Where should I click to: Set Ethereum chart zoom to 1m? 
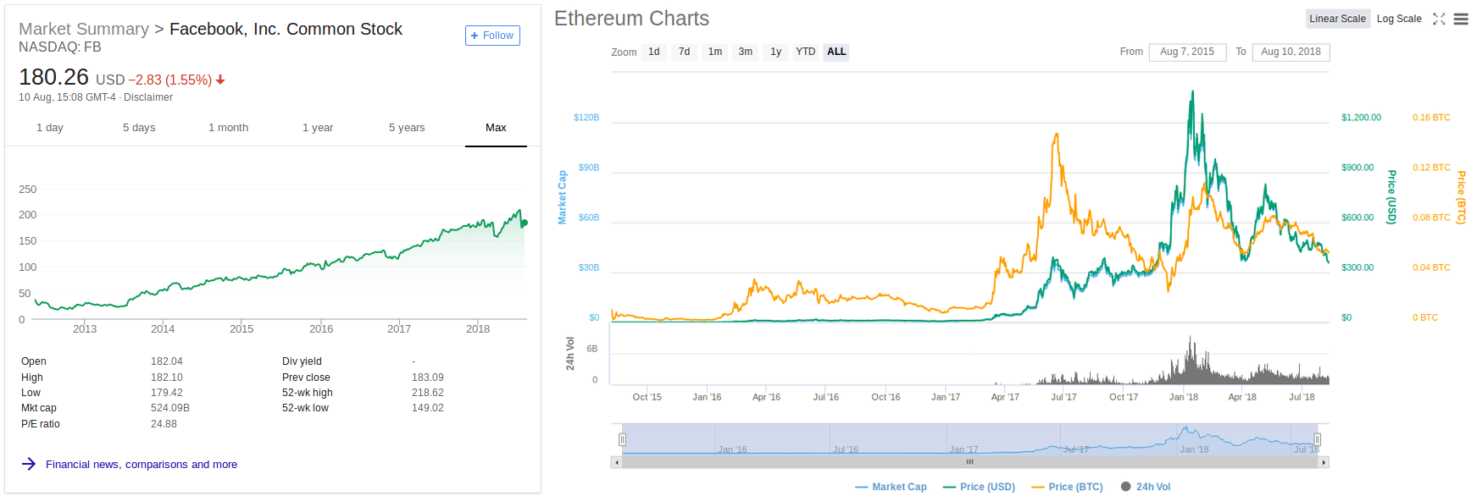715,52
